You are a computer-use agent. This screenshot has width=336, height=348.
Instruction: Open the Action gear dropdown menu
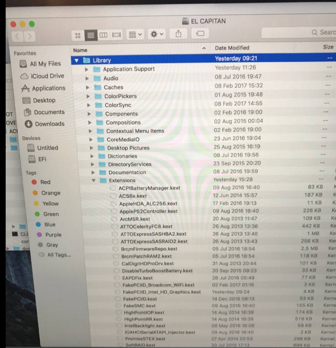tap(156, 34)
